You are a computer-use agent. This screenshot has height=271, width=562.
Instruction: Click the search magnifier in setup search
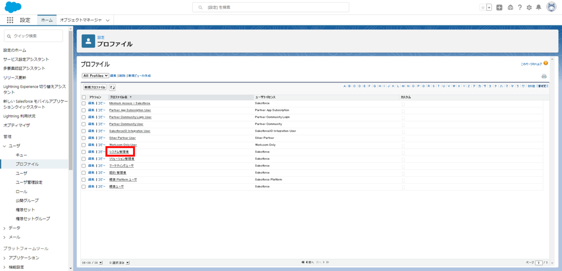[x=200, y=8]
